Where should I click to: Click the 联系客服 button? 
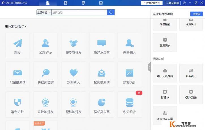tap(172, 3)
